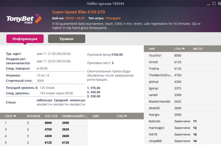Sort player list by МЕСТО column
This screenshot has height=157, width=221.
click(x=198, y=49)
